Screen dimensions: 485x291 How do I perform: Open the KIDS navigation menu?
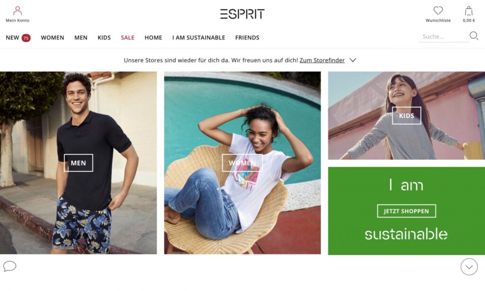tap(104, 38)
